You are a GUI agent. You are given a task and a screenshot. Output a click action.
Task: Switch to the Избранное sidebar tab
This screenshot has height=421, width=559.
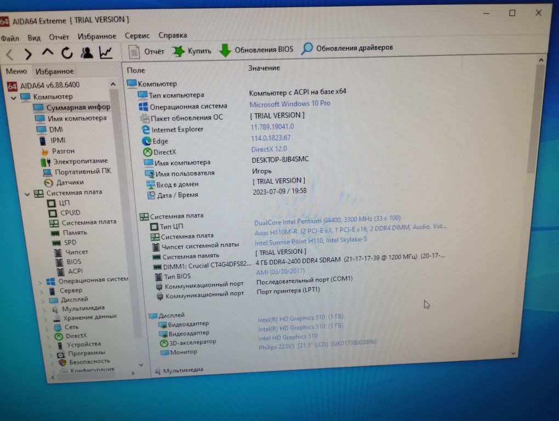(55, 71)
